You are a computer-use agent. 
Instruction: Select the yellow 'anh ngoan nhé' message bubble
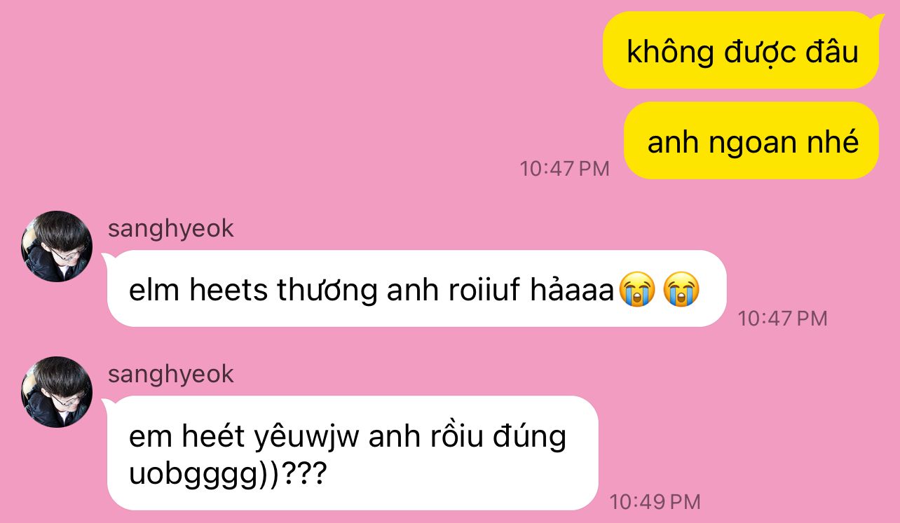pos(751,141)
